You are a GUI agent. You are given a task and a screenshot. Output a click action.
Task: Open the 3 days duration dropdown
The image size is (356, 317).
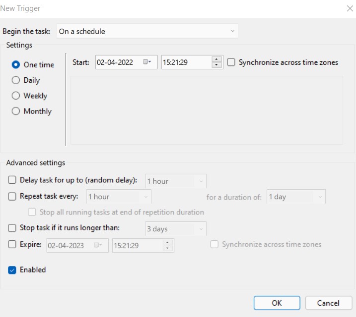point(176,229)
